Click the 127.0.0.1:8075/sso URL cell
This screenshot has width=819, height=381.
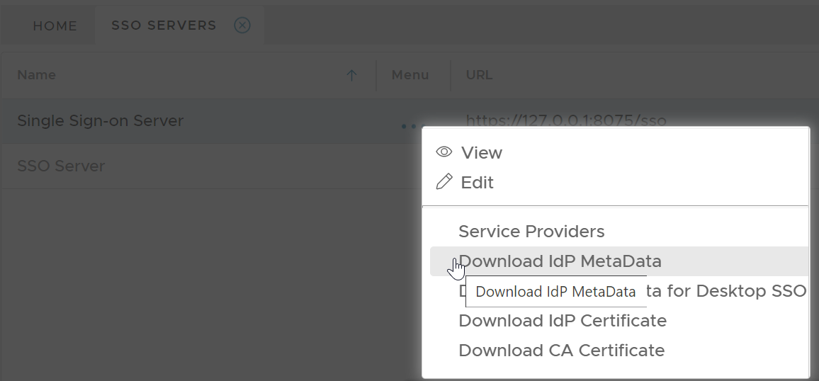pyautogui.click(x=565, y=120)
